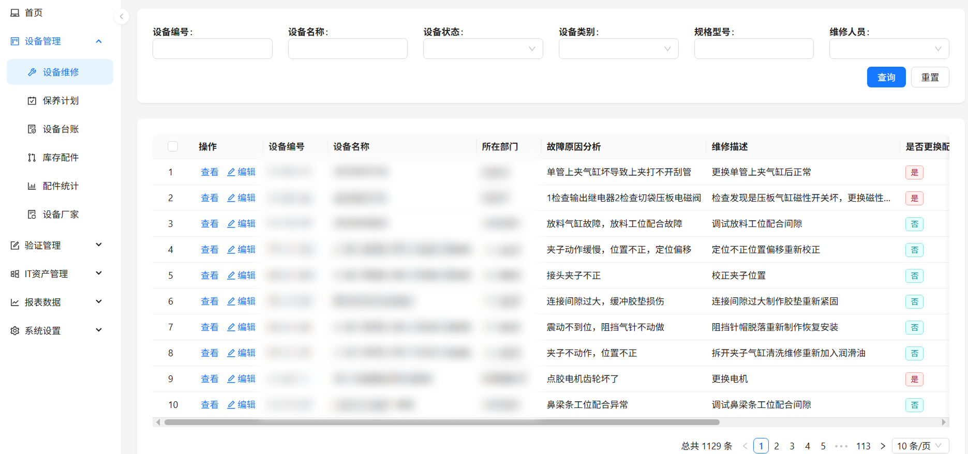Change page size with 10 条/页 selector
This screenshot has width=968, height=454.
[920, 446]
